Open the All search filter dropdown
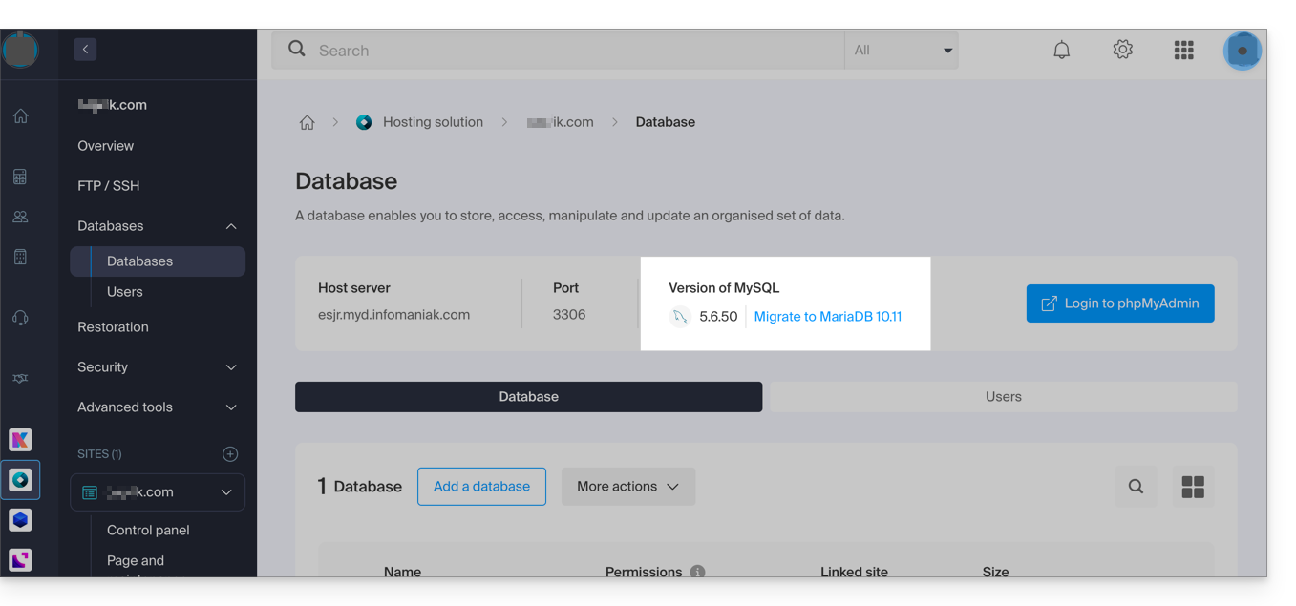This screenshot has width=1296, height=606. 901,51
